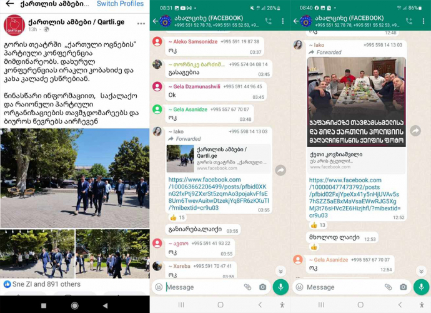This screenshot has width=431, height=313.
Task: Open the emoji picker in the right chat
Action: (x=299, y=287)
